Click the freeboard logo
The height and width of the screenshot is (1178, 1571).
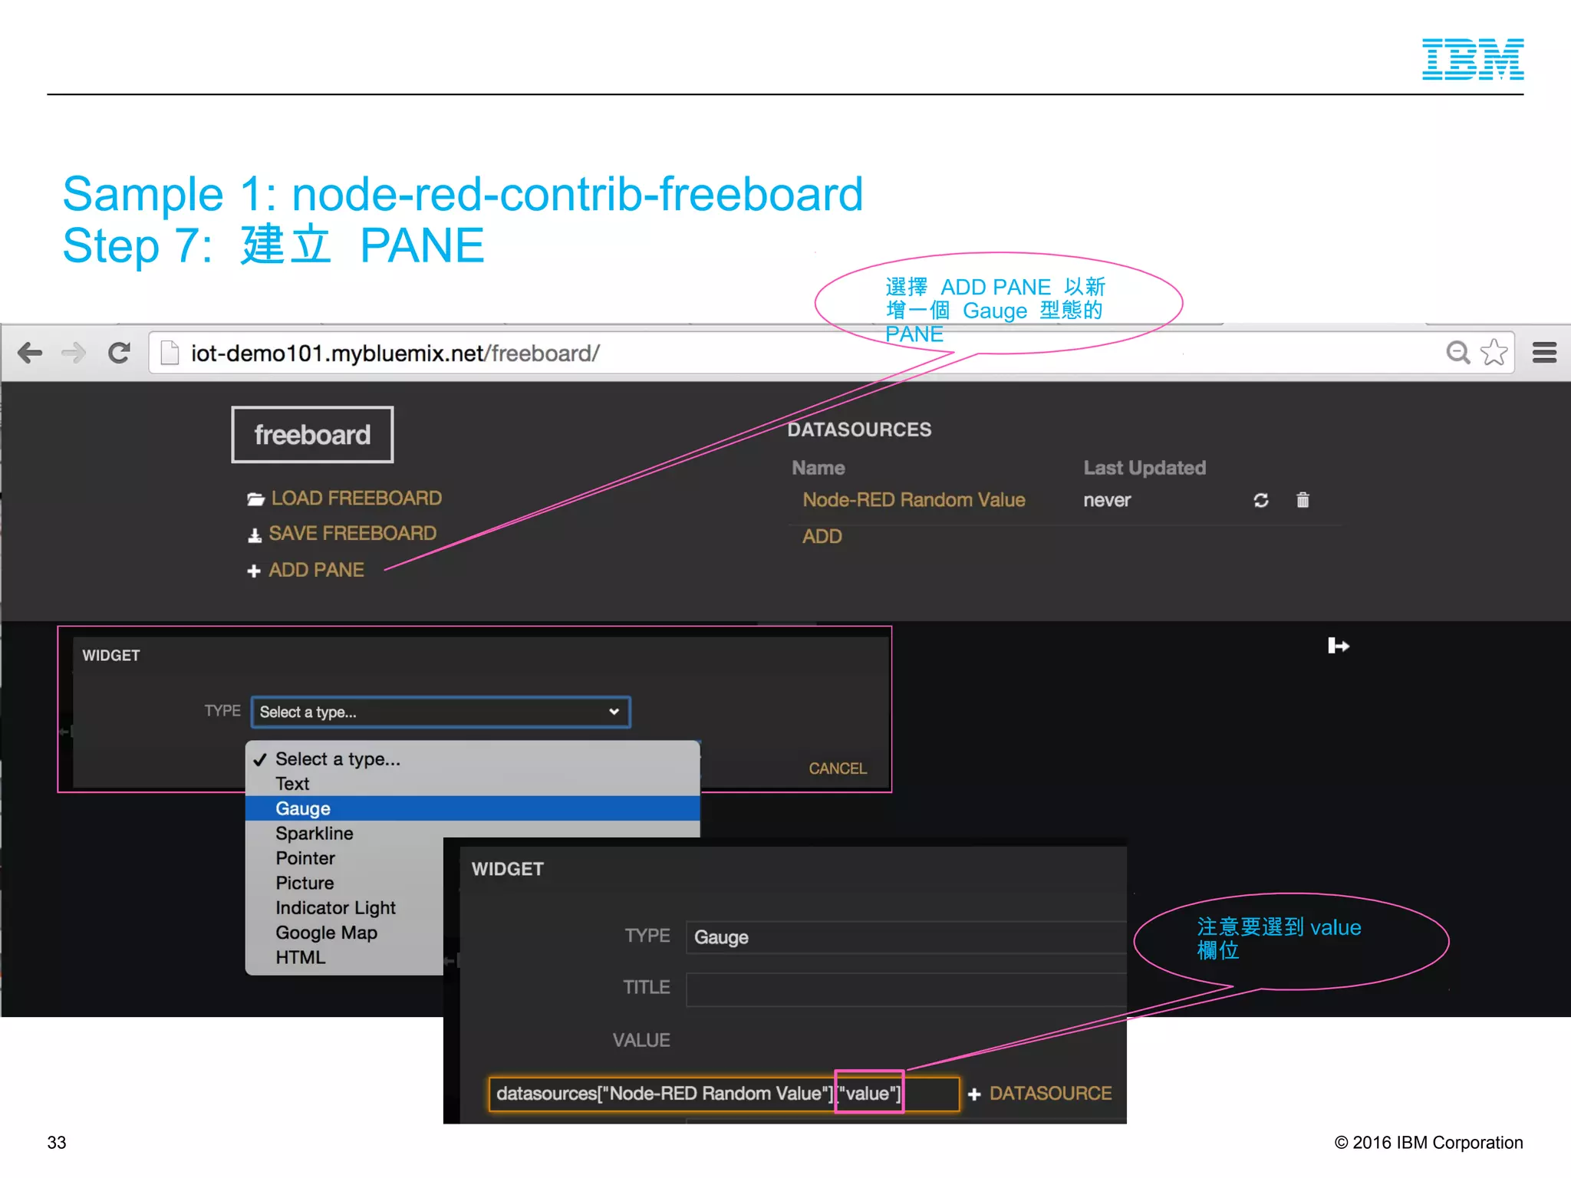pos(312,435)
